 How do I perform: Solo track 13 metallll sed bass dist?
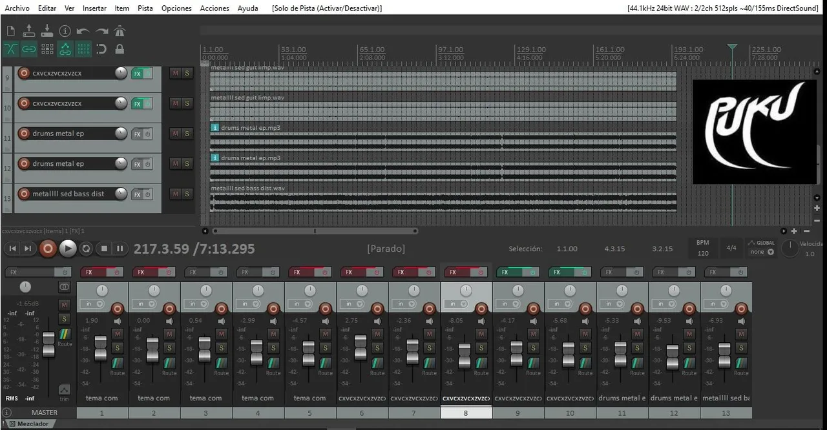click(x=187, y=194)
